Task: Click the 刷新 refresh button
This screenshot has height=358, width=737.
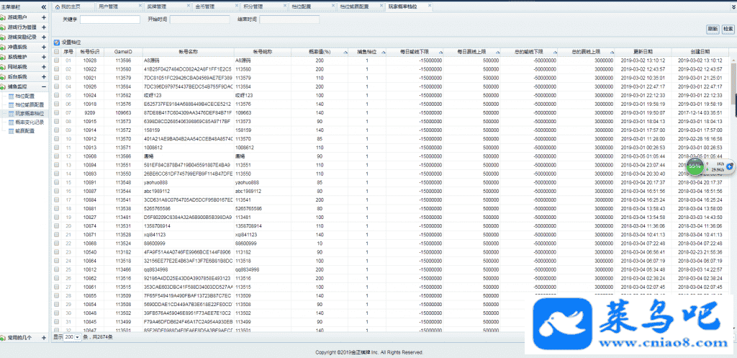Action: coord(713,29)
